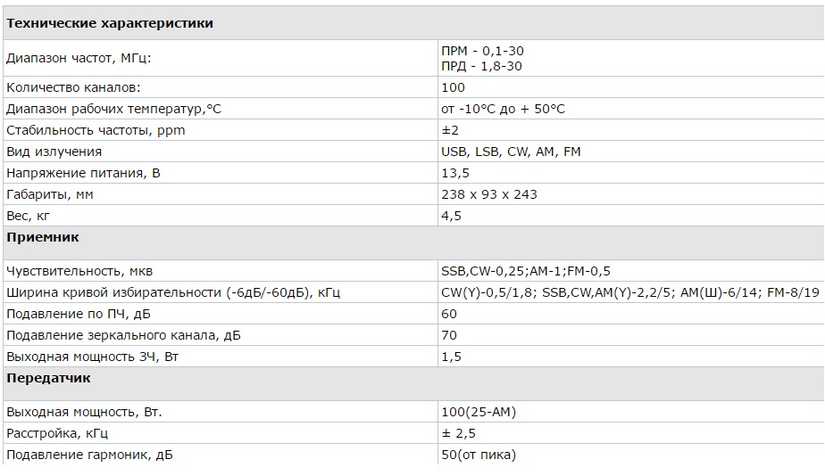The image size is (825, 476).
Task: Click the '50(от пика)' harmonics value
Action: tap(479, 455)
